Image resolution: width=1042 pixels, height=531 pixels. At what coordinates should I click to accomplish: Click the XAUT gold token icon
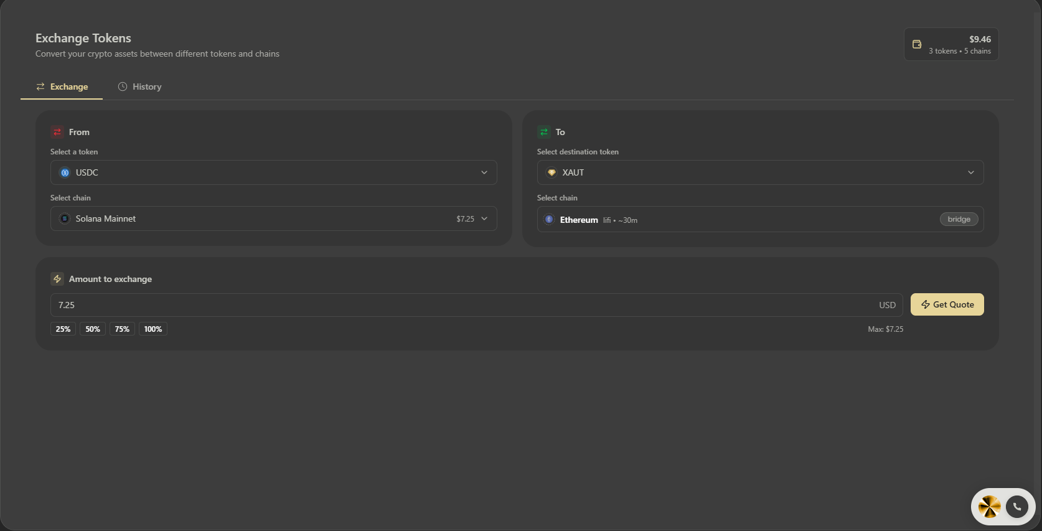click(x=552, y=172)
